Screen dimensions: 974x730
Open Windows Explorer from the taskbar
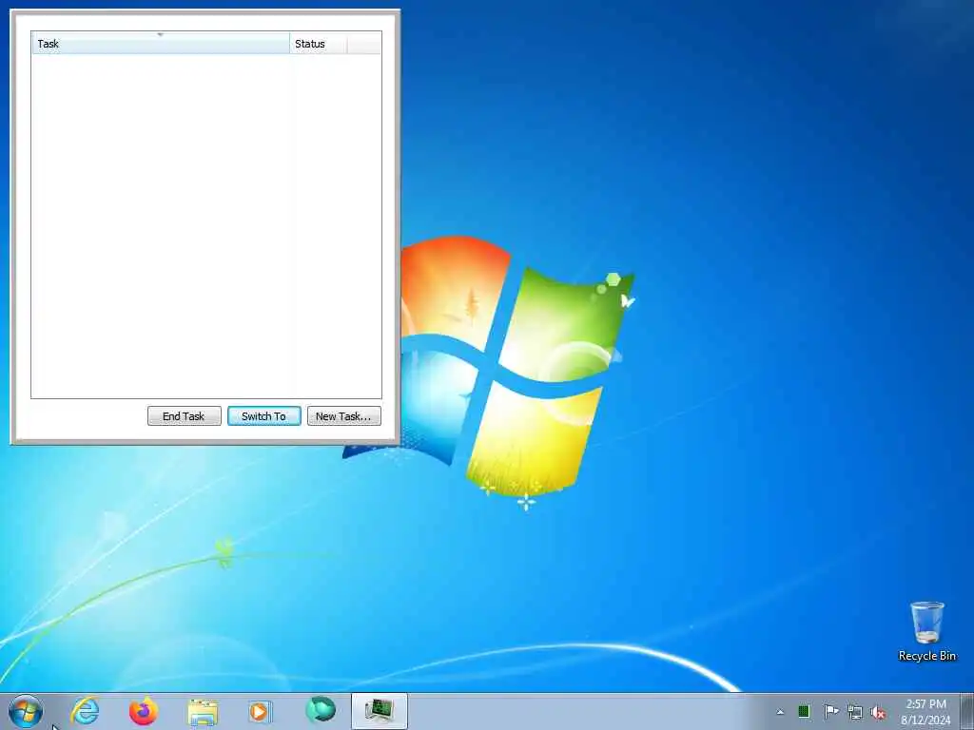point(203,712)
